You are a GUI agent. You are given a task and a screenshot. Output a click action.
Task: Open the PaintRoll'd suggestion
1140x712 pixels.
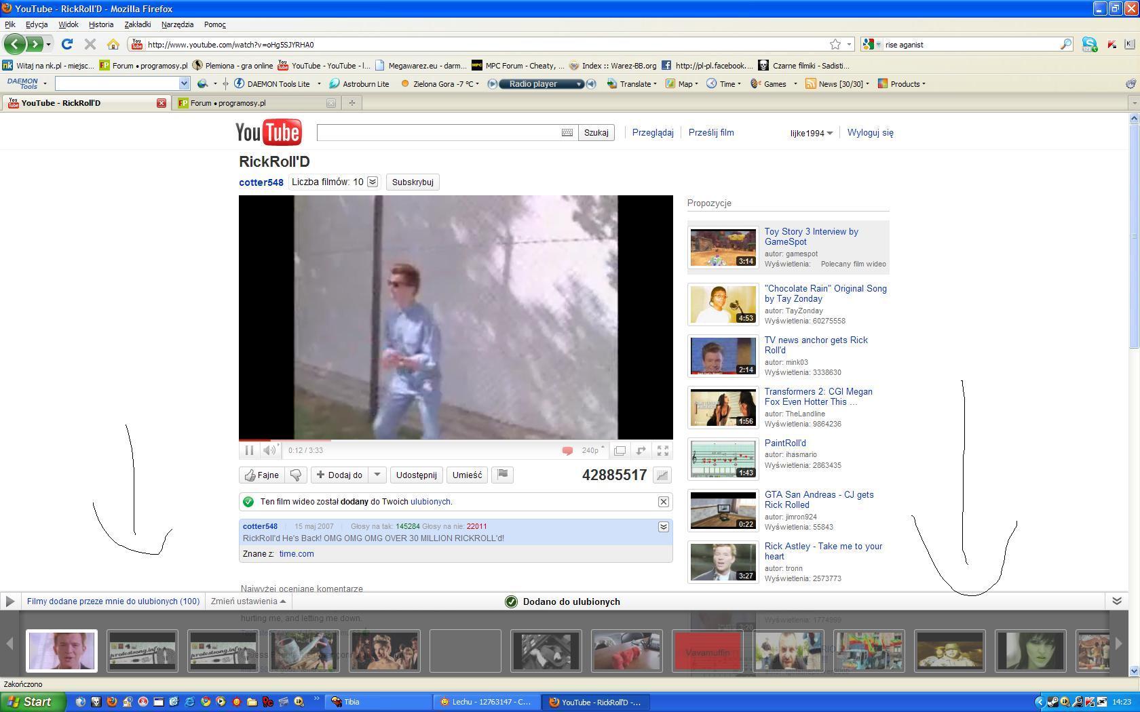coord(785,443)
